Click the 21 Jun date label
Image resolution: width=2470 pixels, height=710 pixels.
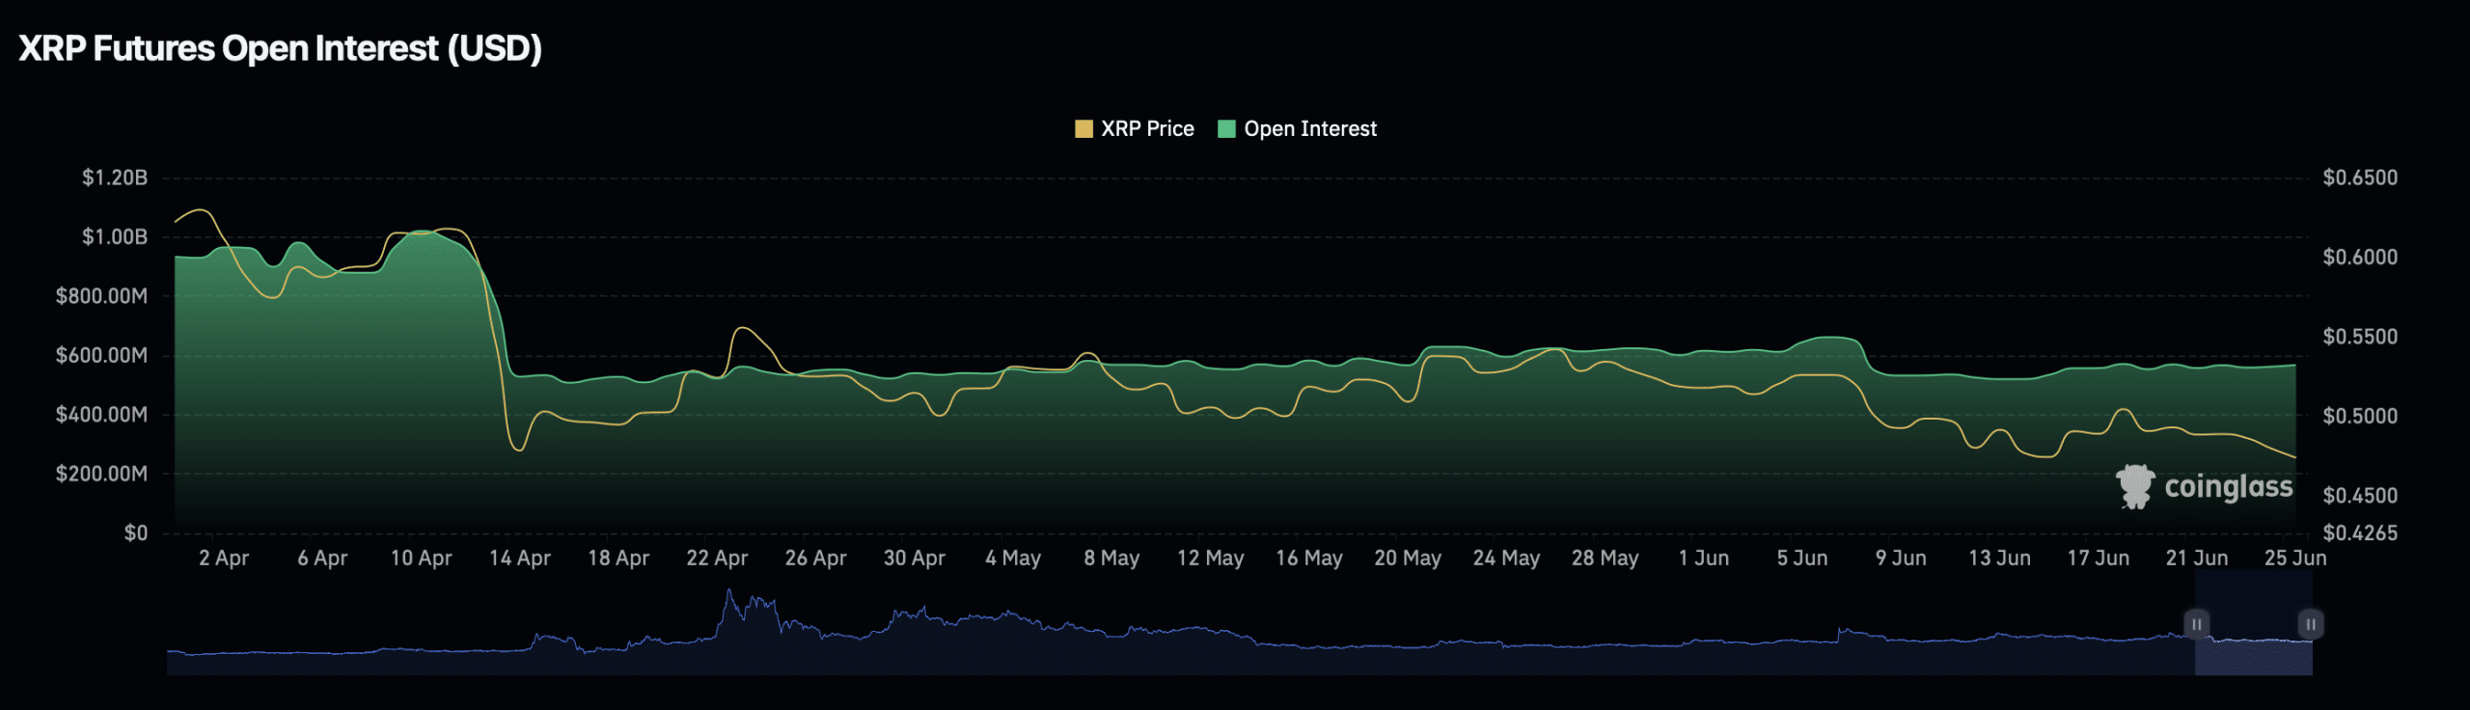click(2197, 558)
